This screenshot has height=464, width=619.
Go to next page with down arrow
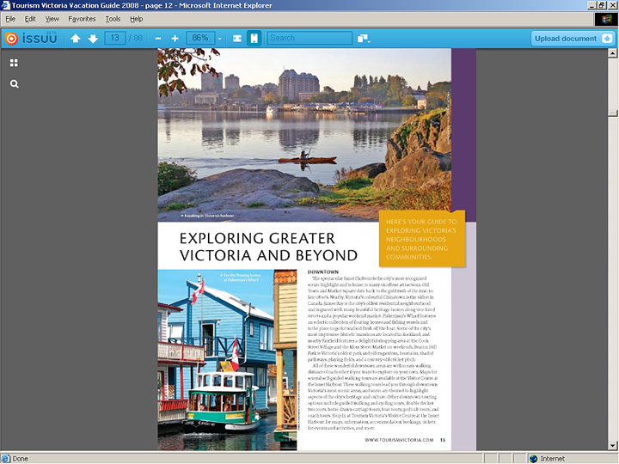click(93, 39)
